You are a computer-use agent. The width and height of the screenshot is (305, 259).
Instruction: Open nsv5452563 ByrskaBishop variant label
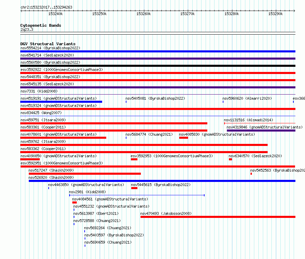[278, 170]
